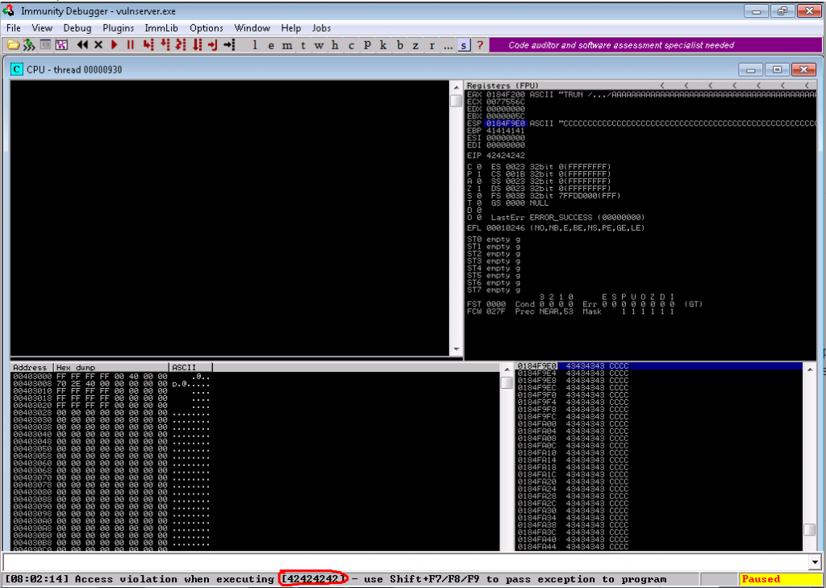Show Patches with the P button
Screen dimensions: 826x588
tap(367, 45)
